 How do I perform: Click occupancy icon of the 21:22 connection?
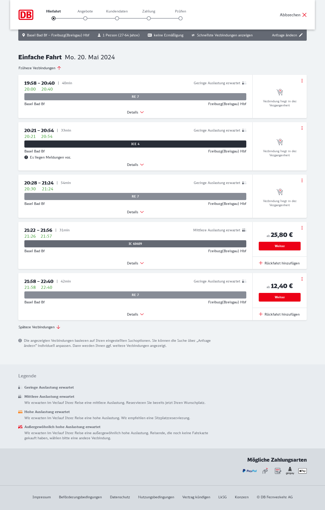[244, 230]
